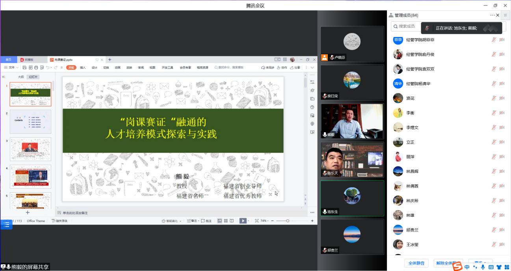Screen dimensions: 511x271
Task: Select 熊毅 video tile
Action: 352,121
